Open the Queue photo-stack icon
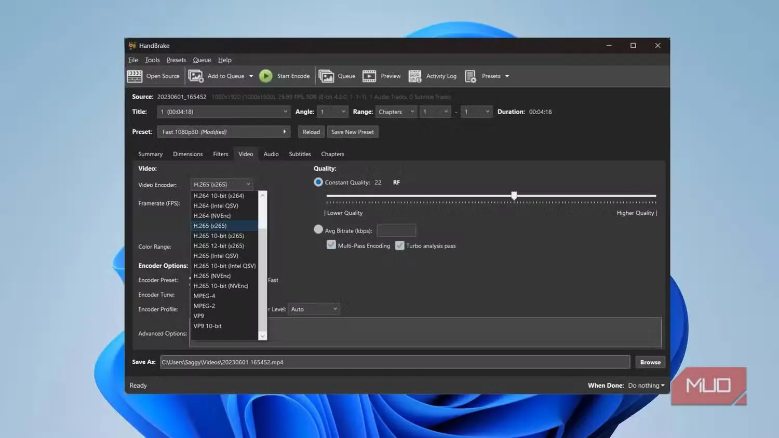This screenshot has width=779, height=438. click(326, 76)
